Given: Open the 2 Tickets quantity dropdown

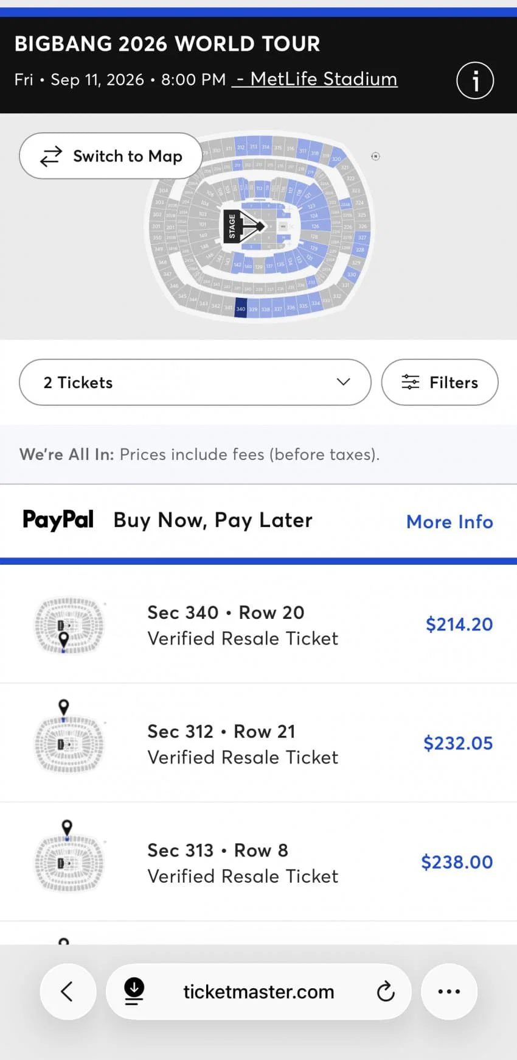Looking at the screenshot, I should pos(195,382).
